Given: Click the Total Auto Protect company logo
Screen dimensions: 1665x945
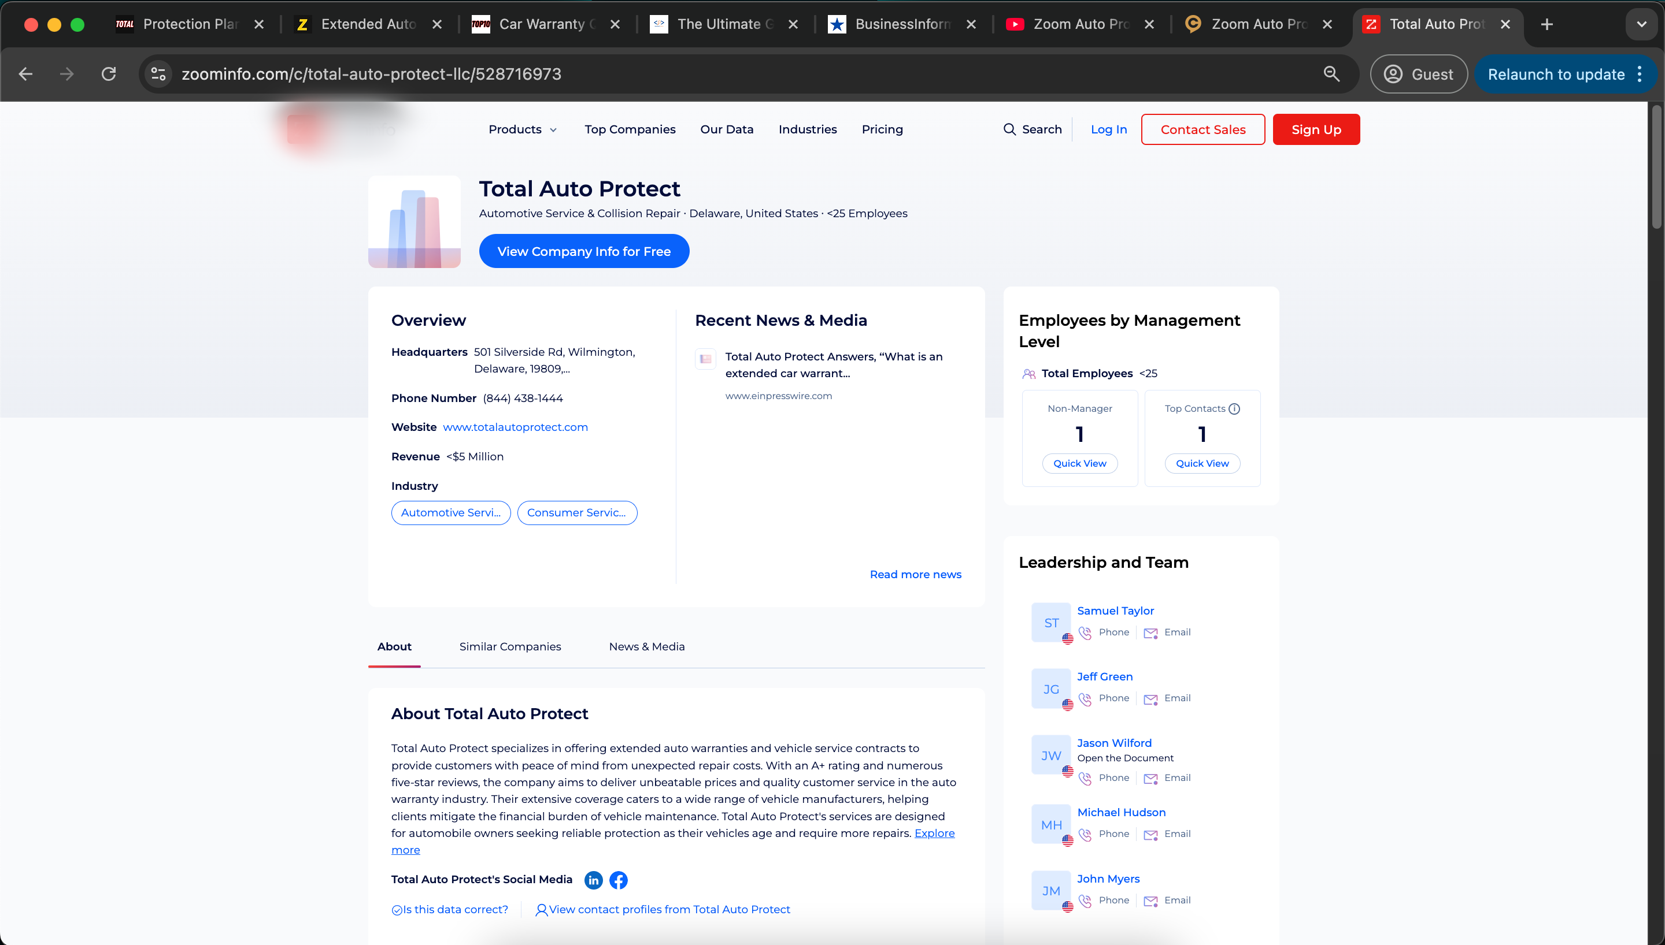Looking at the screenshot, I should [x=415, y=221].
